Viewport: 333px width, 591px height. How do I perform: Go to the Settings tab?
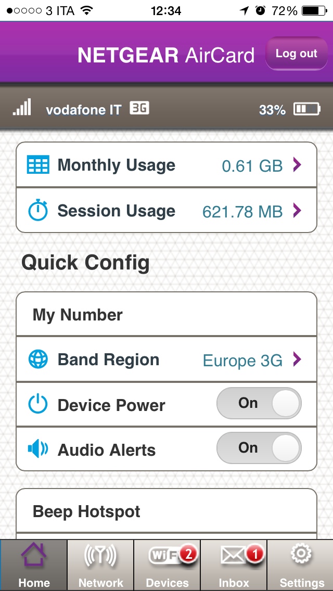click(x=301, y=564)
